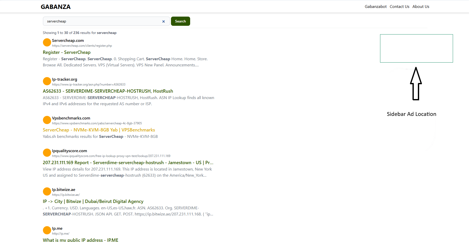Screen dimensions: 470x242
Task: Click the orange favicon next to Ip-tracker.org
Action: pyautogui.click(x=47, y=81)
